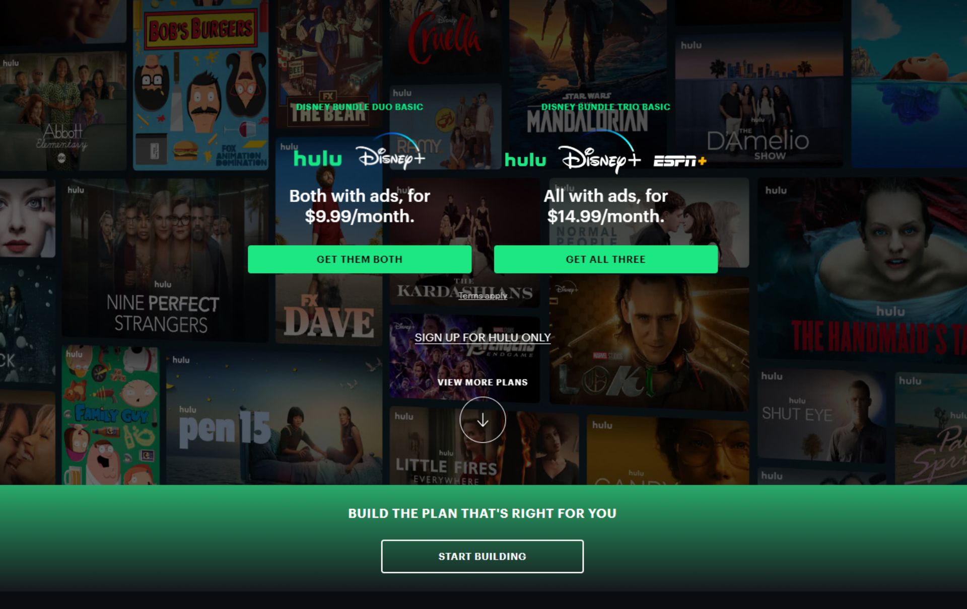This screenshot has width=967, height=609.
Task: Click the down arrow circle icon
Action: pyautogui.click(x=482, y=420)
